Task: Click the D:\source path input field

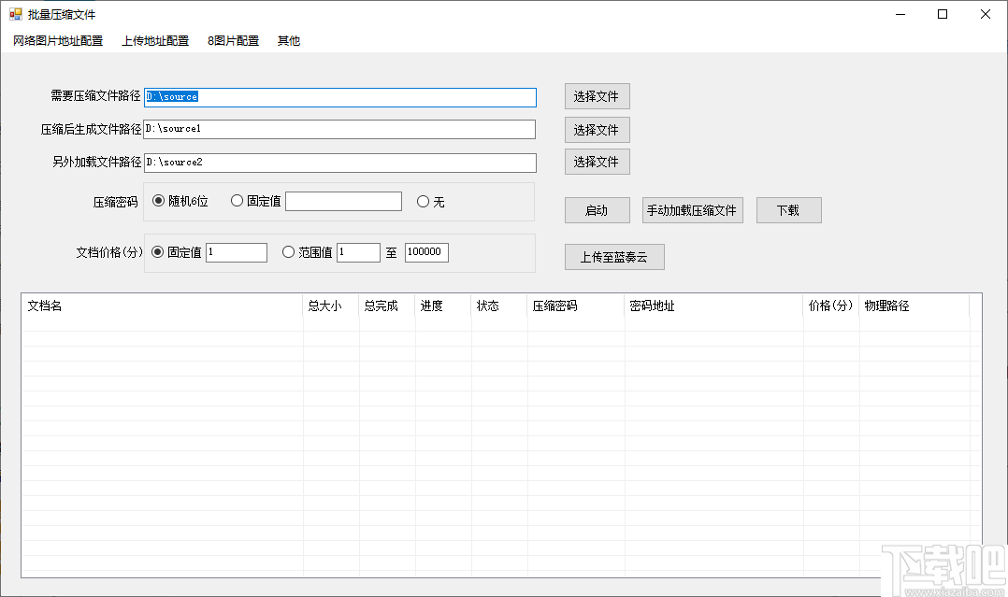Action: [x=341, y=97]
